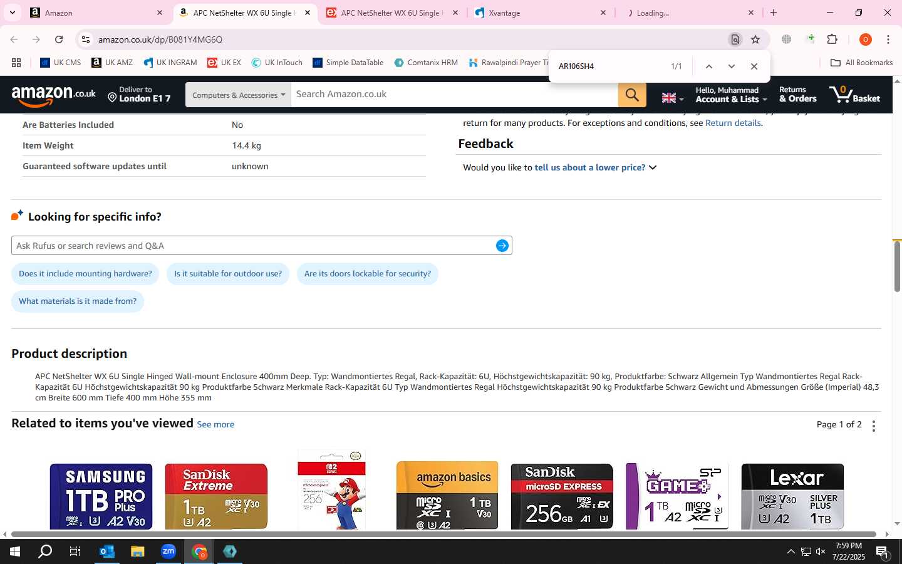Click the vertical page scrollbar thumb
The image size is (902, 564).
pyautogui.click(x=897, y=266)
